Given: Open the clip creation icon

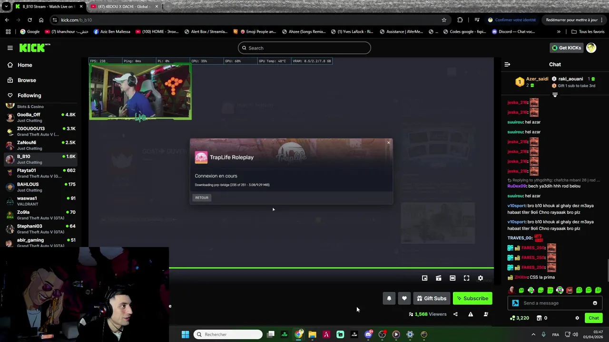Looking at the screenshot, I should pos(439,278).
